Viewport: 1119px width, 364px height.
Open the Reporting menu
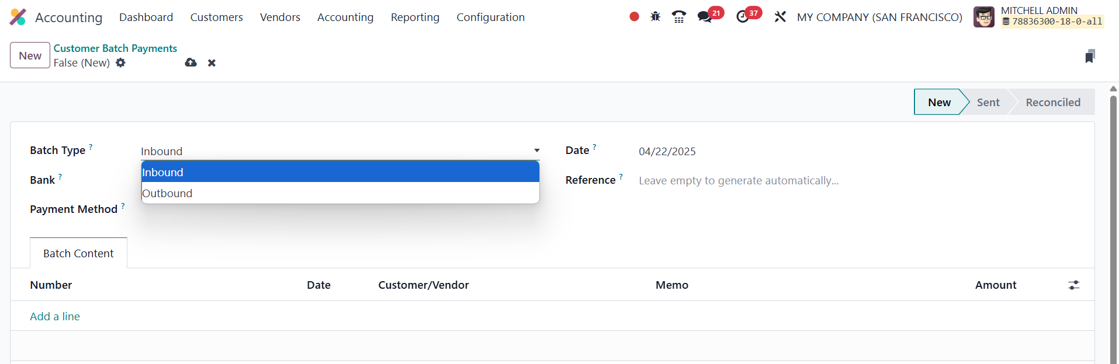pos(415,17)
